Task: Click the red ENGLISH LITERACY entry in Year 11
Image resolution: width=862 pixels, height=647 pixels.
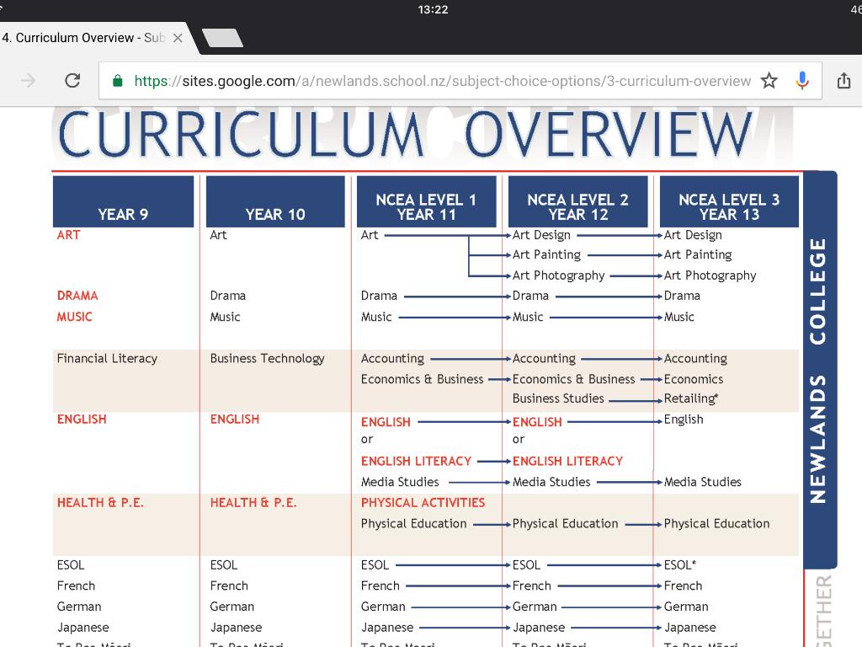Action: (416, 461)
